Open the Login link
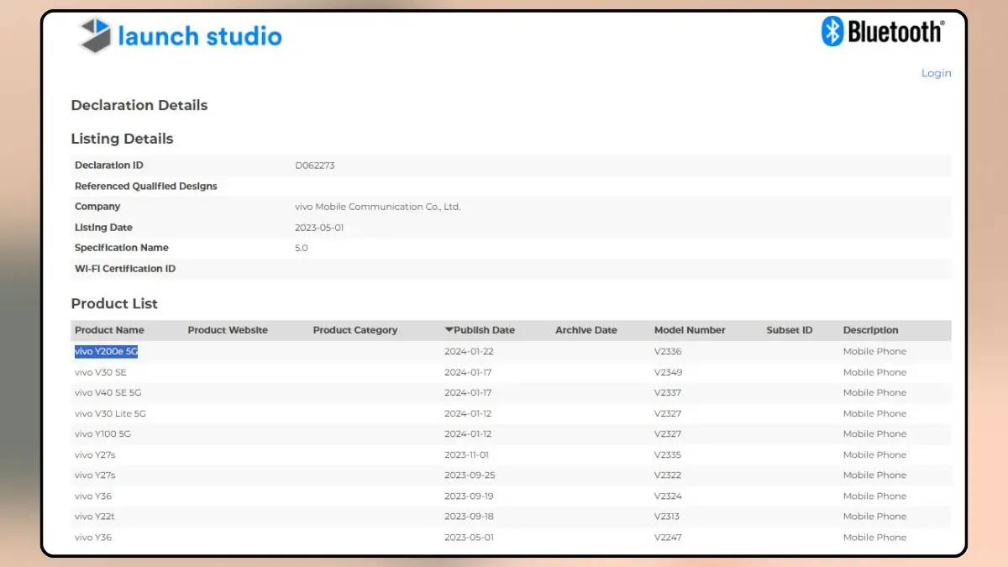Image resolution: width=1008 pixels, height=567 pixels. (936, 73)
